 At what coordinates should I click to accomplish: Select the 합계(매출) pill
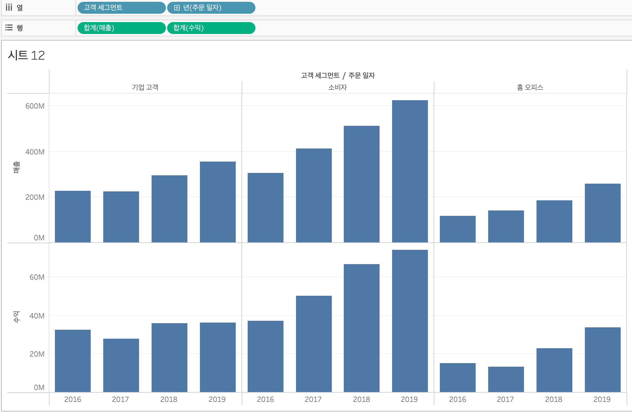point(121,28)
